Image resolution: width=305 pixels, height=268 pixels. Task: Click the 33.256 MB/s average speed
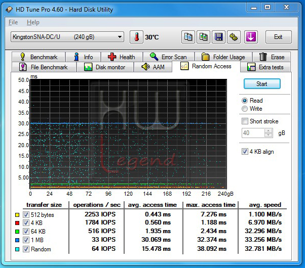click(263, 240)
